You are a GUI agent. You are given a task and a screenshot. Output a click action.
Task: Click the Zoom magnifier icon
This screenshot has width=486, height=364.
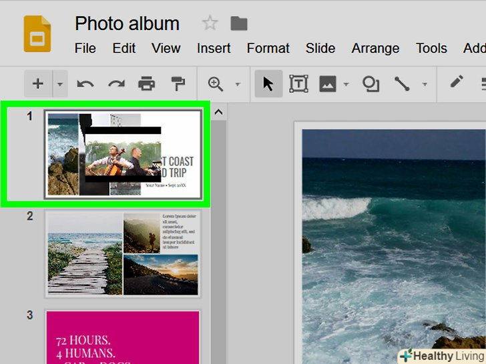[x=216, y=84]
